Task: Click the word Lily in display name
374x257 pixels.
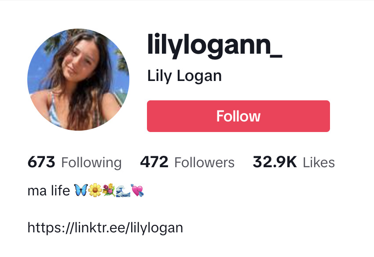Action: pos(160,77)
